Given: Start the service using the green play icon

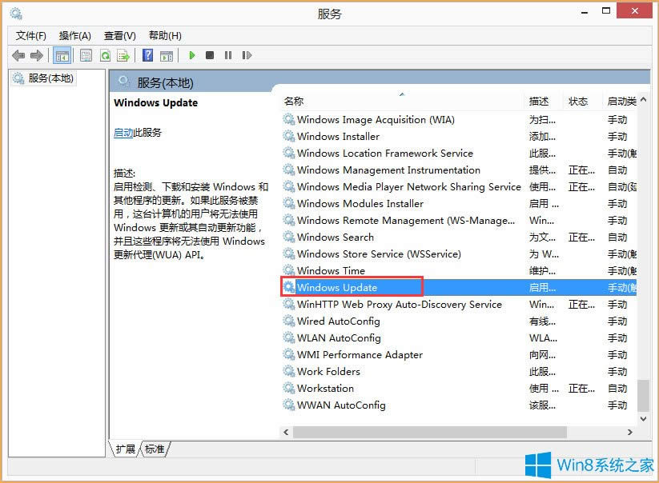Looking at the screenshot, I should click(x=192, y=54).
